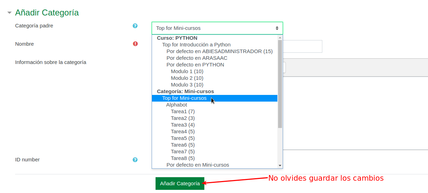Click the dropdown list scroll-up arrow
Image resolution: width=428 pixels, height=193 pixels.
coord(280,38)
